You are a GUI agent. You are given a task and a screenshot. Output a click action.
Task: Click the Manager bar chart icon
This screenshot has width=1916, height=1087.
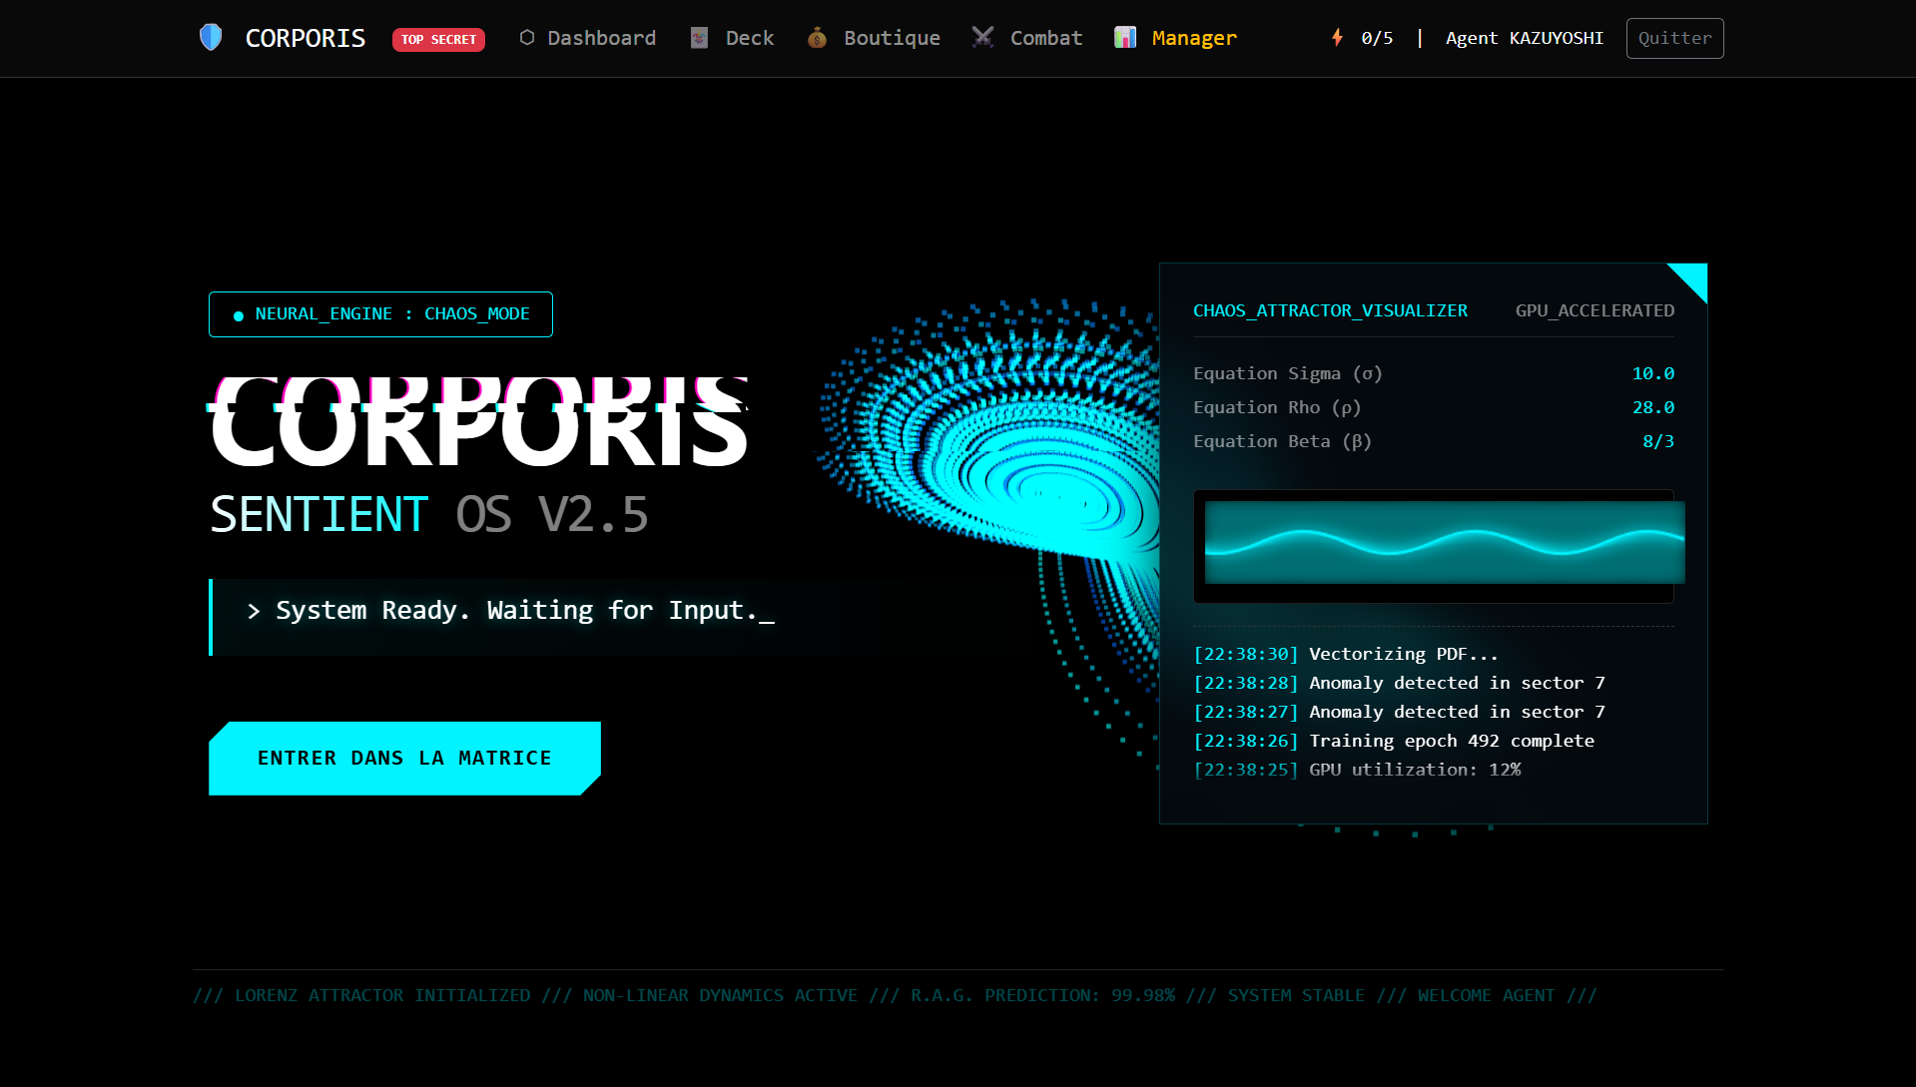coord(1125,38)
